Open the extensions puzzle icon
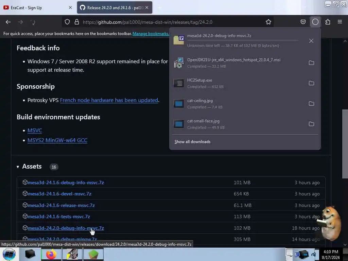The height and width of the screenshot is (261, 348). tap(328, 22)
